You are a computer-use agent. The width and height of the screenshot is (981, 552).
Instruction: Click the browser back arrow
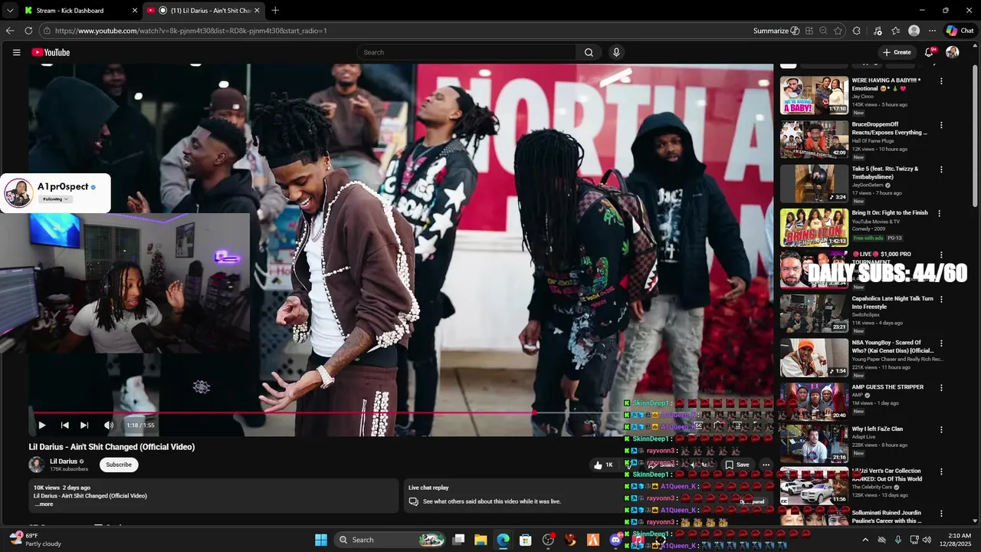pos(10,31)
